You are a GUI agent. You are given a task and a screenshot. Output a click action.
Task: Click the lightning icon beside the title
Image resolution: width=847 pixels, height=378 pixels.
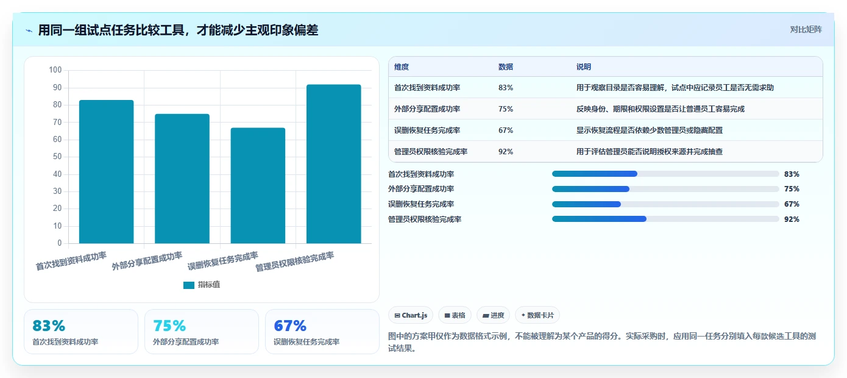pyautogui.click(x=29, y=30)
